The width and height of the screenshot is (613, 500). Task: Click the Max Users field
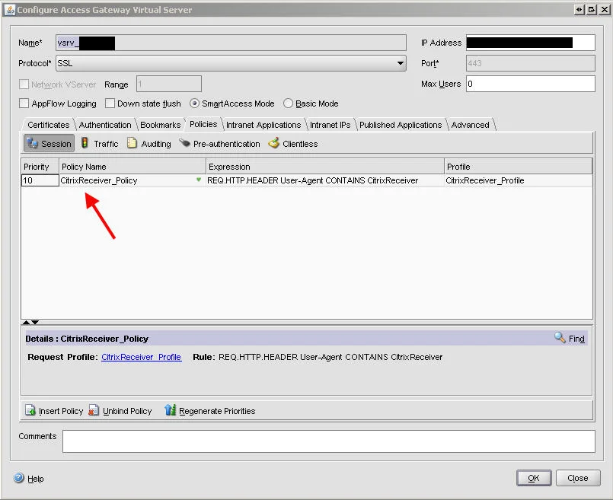(x=531, y=84)
